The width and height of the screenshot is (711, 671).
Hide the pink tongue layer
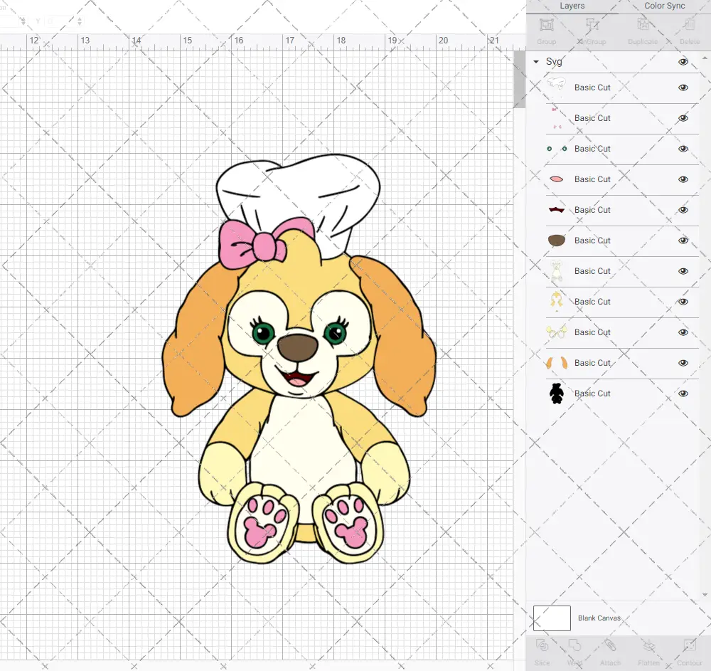coord(683,179)
